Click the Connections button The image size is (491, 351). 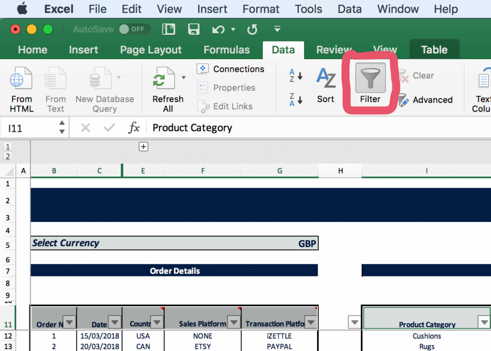point(231,69)
